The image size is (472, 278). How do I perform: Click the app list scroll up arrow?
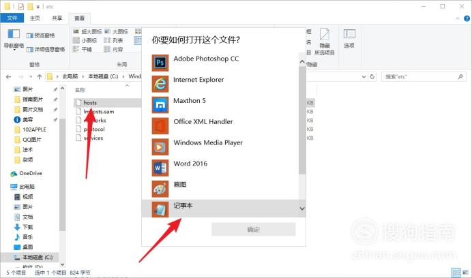pos(302,62)
